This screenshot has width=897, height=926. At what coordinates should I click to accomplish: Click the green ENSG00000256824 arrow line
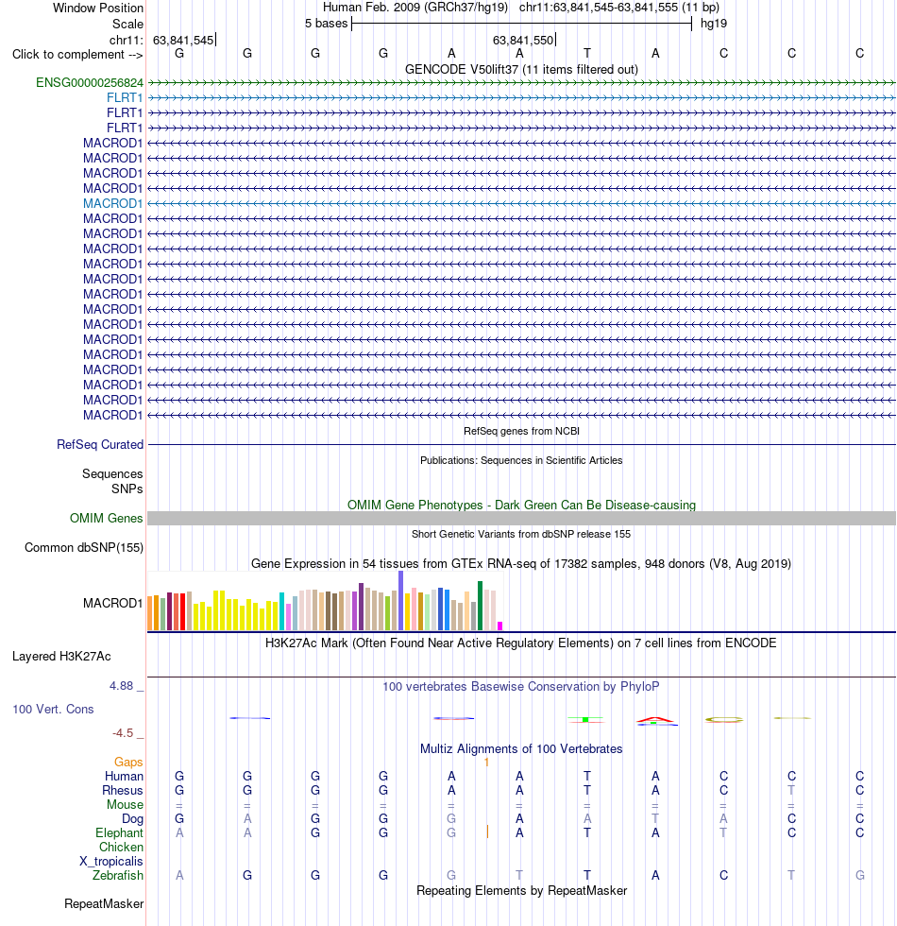click(x=521, y=83)
